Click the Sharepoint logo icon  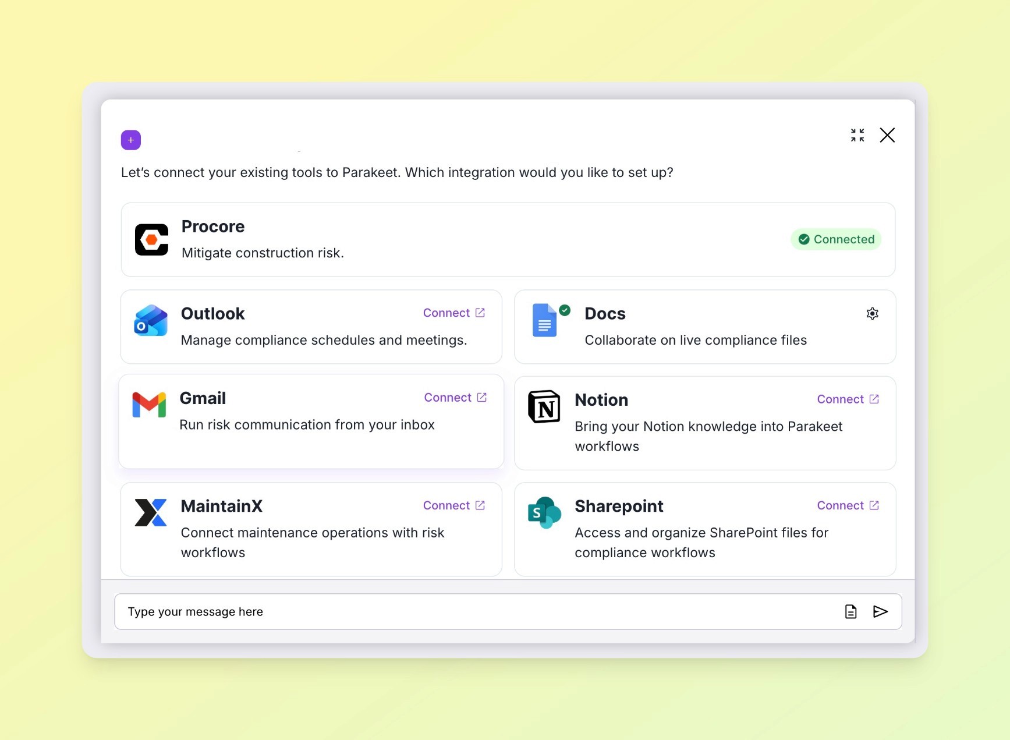tap(544, 512)
